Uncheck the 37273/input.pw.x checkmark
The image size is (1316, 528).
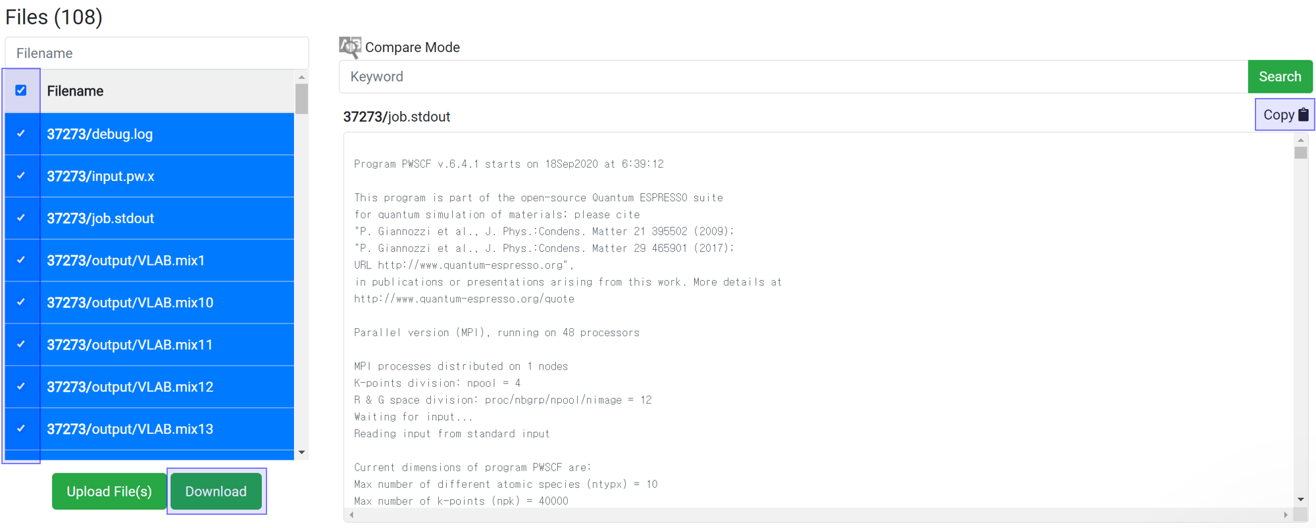(21, 176)
